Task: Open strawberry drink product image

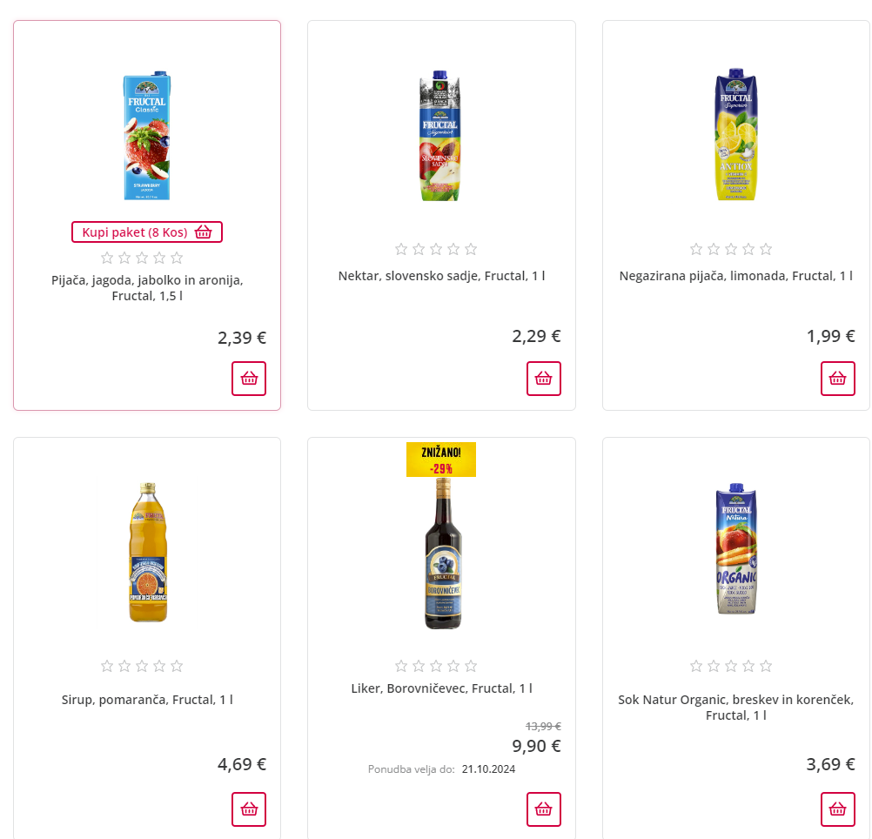Action: [x=147, y=137]
